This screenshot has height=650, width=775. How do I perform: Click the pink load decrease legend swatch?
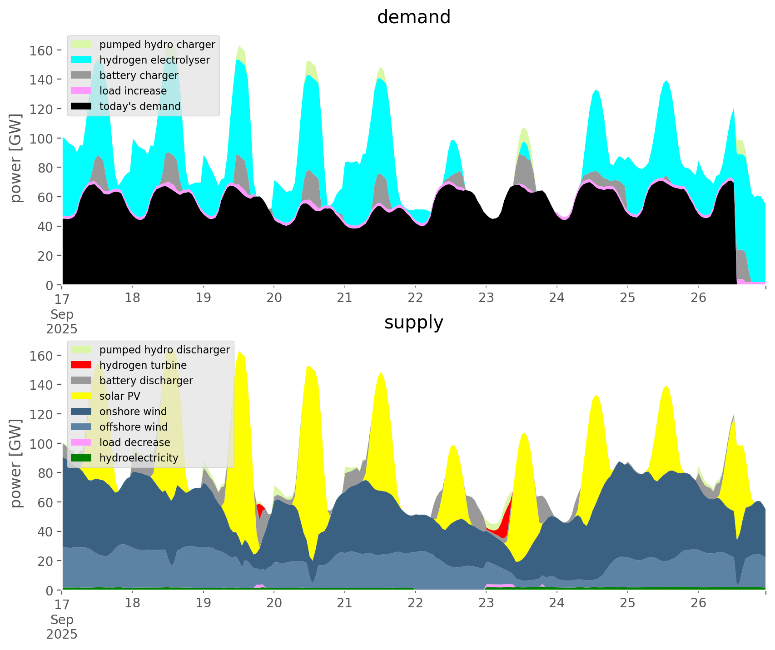coord(81,442)
